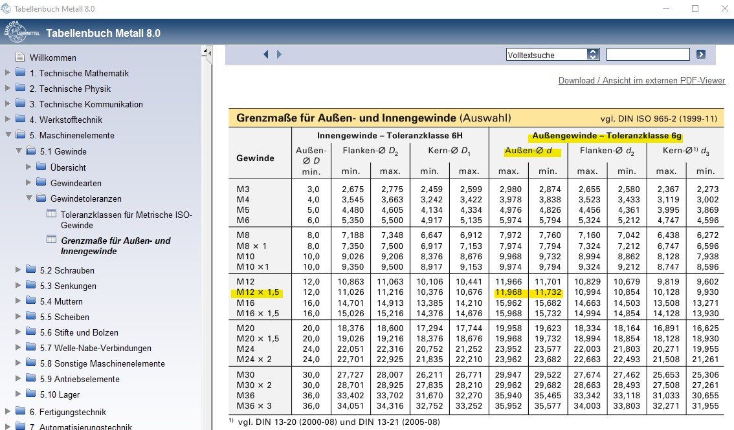Click the highlighted M12 × 1,5 row label
The height and width of the screenshot is (430, 734).
(x=258, y=292)
